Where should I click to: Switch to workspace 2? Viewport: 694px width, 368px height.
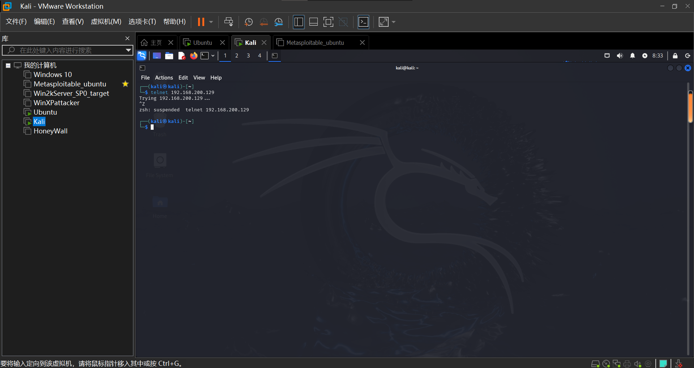click(237, 56)
